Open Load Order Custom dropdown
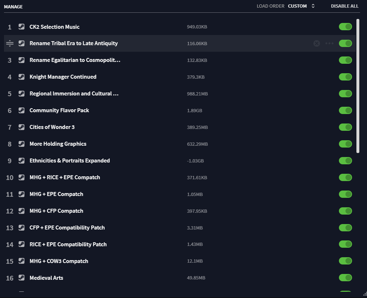 point(301,6)
